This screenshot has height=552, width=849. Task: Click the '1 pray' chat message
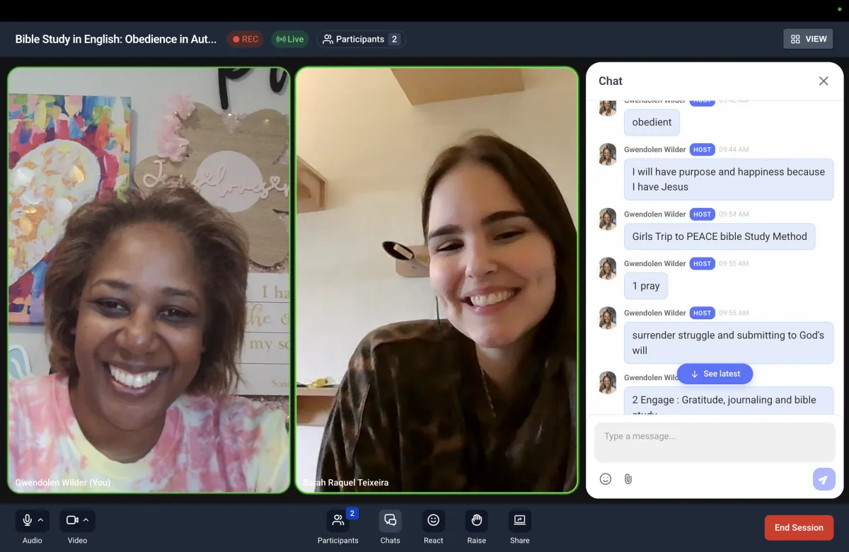coord(646,286)
